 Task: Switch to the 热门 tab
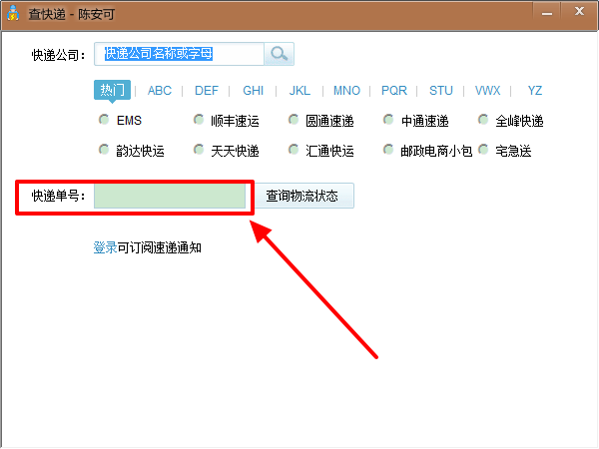112,90
